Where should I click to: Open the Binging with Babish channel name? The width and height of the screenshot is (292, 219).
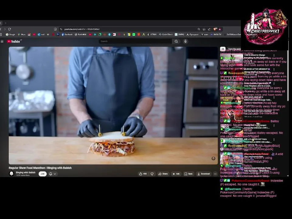[x=26, y=172]
